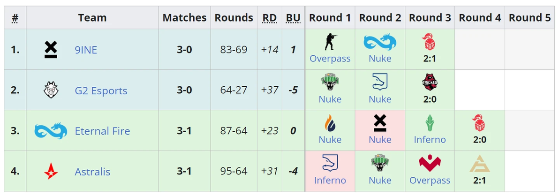Open the 9INE team link
Viewport: 559px width, 196px height.
click(86, 50)
